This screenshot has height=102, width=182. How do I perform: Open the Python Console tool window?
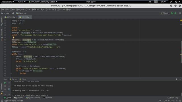[x=33, y=98]
